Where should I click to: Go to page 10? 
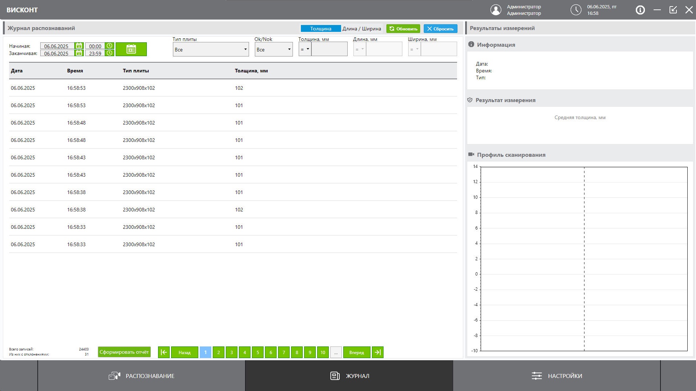(323, 352)
